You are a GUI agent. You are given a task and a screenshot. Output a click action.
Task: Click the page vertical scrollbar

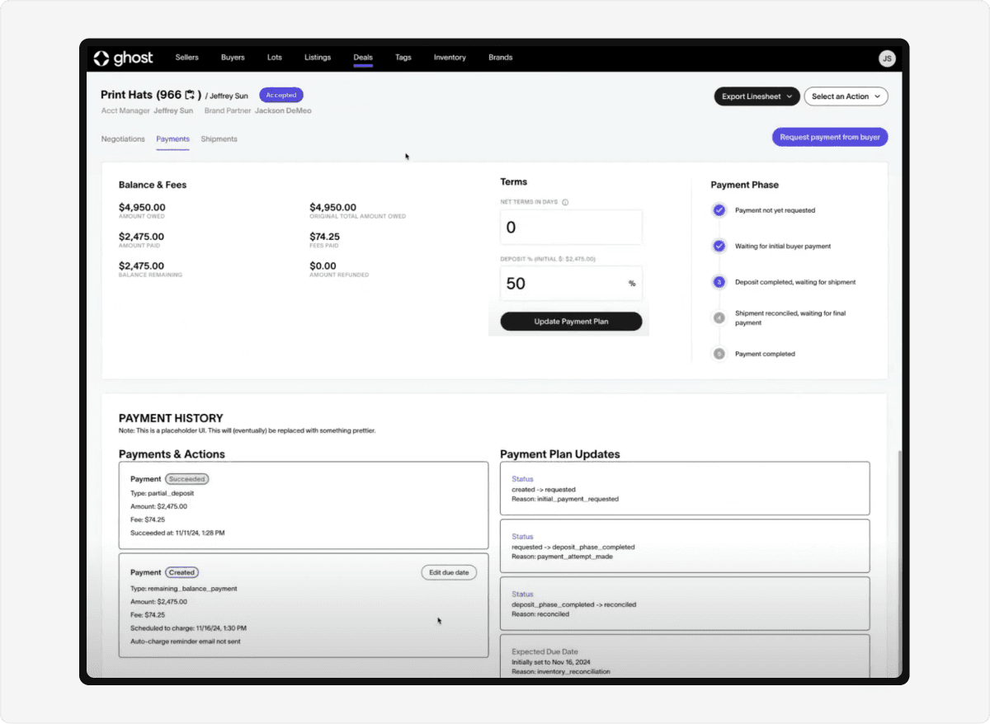coord(898,561)
